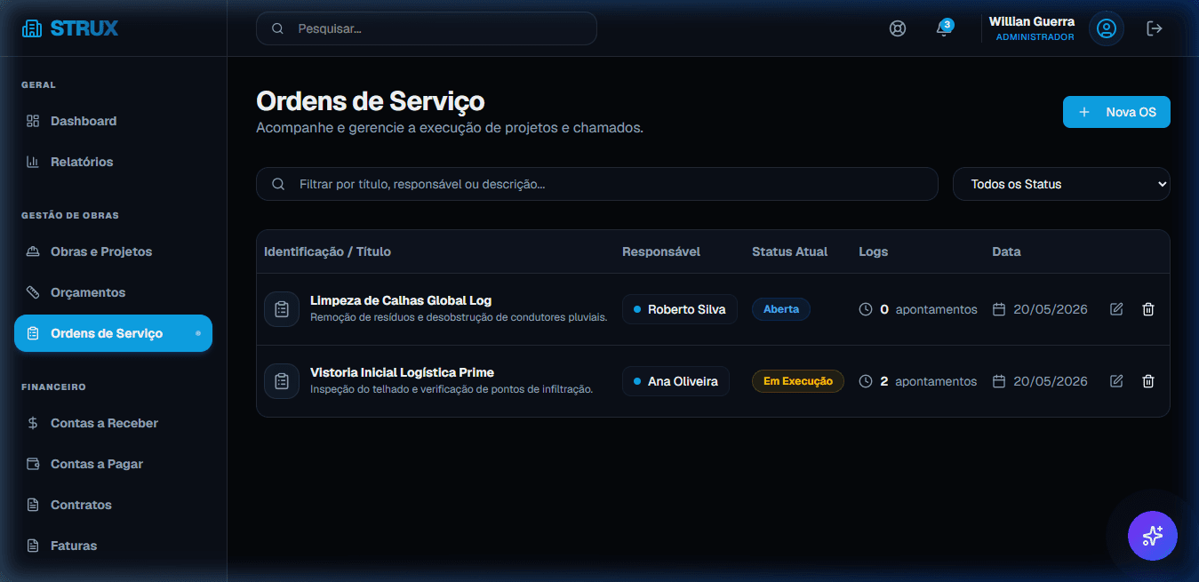Click date 20/05/2026 in Ana Oliveira row
The height and width of the screenshot is (582, 1199).
1051,381
